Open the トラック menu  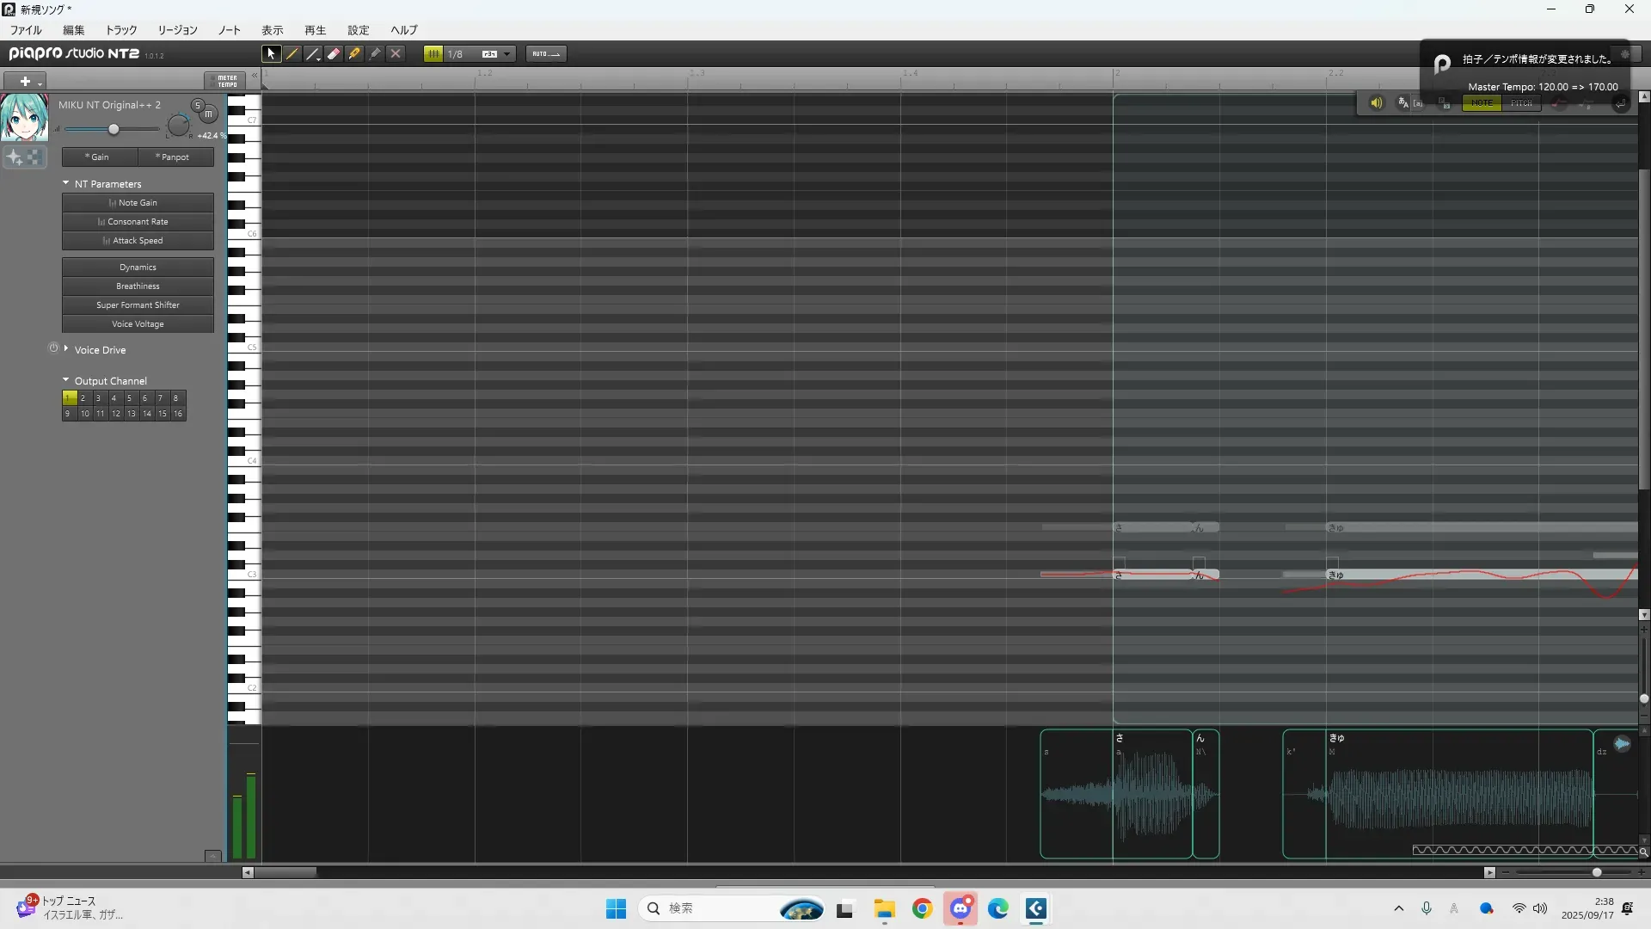pos(120,30)
